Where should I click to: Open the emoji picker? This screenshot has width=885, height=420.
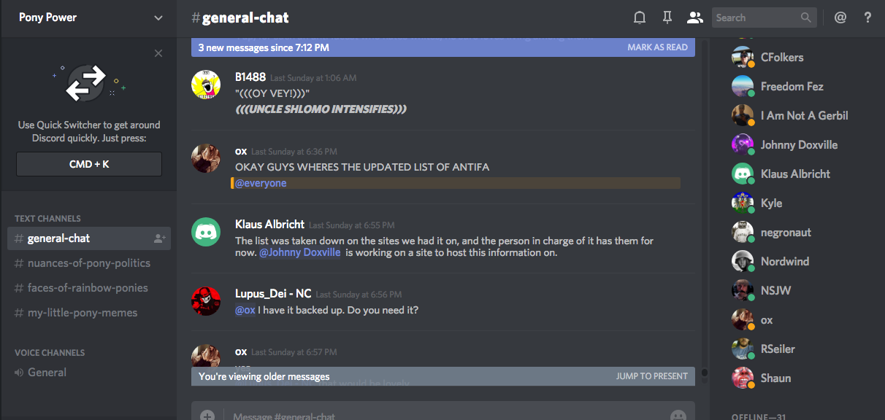678,416
